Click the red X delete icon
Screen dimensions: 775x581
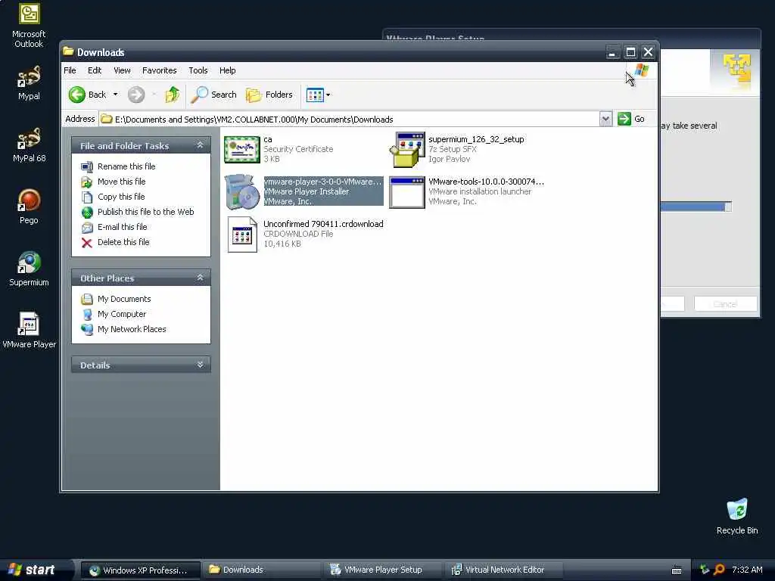87,243
